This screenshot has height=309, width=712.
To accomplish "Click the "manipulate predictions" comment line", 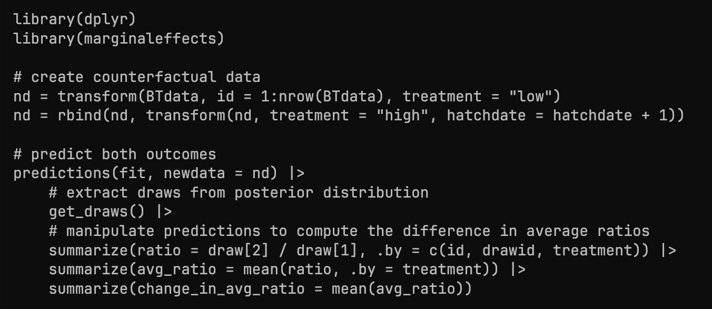I will coord(349,231).
